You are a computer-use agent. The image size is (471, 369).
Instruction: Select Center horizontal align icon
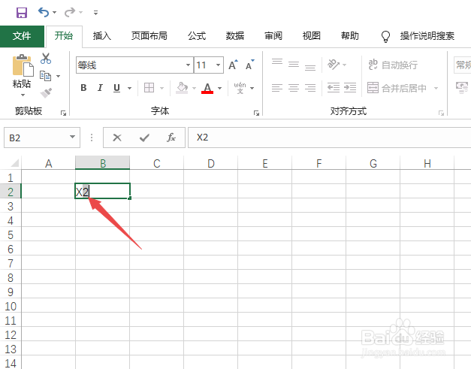(294, 88)
